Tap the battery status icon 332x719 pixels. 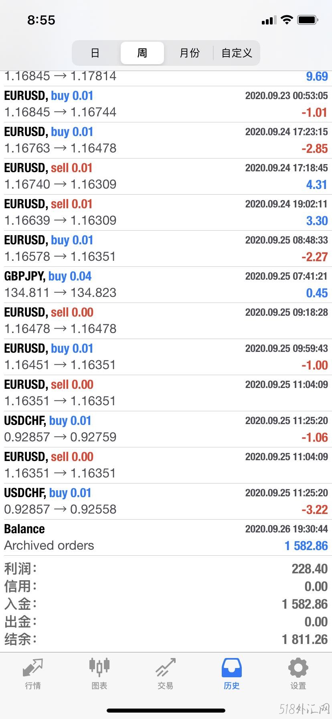[x=308, y=20]
